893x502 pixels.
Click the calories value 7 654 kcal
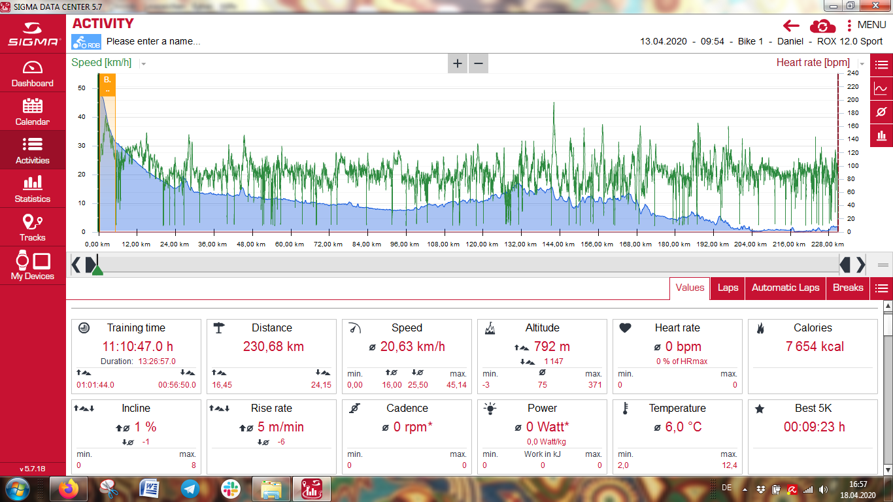[815, 347]
